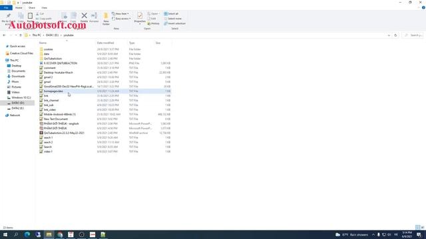This screenshot has height=239, width=426.
Task: Open Microsoft Edge from taskbar
Action: coord(27,234)
